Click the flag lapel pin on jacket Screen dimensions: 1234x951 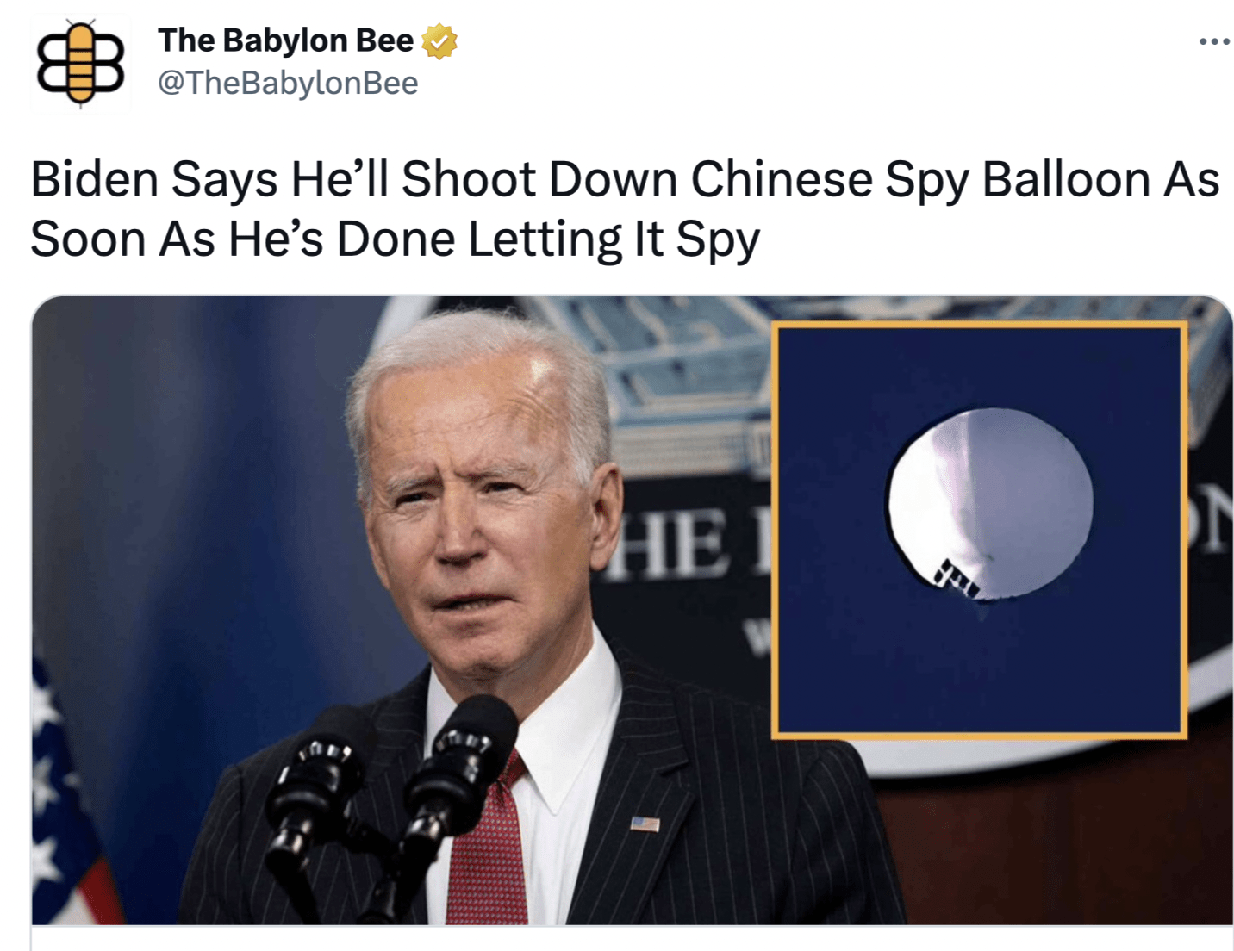645,824
